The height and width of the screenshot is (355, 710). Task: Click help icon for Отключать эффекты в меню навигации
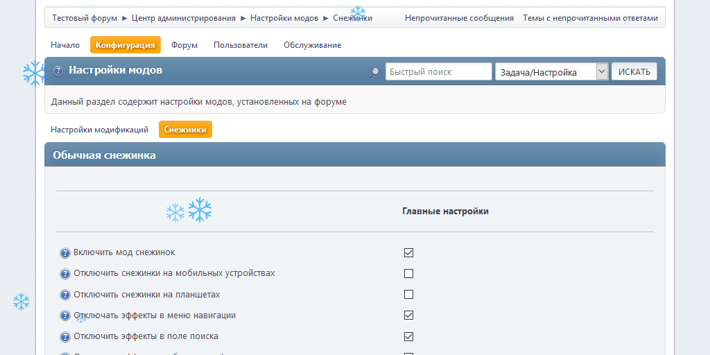click(65, 315)
